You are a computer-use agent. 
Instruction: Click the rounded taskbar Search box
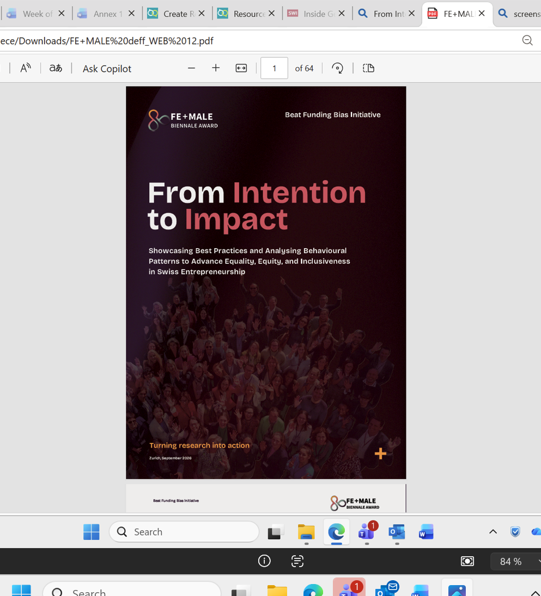[184, 532]
